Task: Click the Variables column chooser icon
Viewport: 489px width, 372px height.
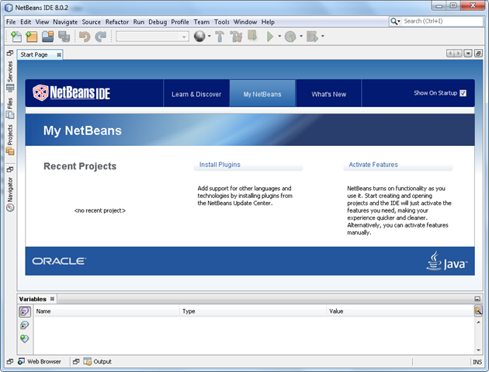Action: pos(478,311)
